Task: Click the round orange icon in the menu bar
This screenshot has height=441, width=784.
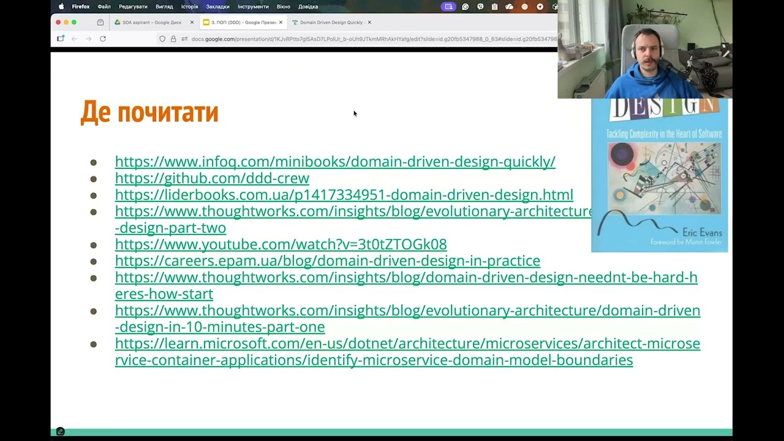Action: coord(525,7)
